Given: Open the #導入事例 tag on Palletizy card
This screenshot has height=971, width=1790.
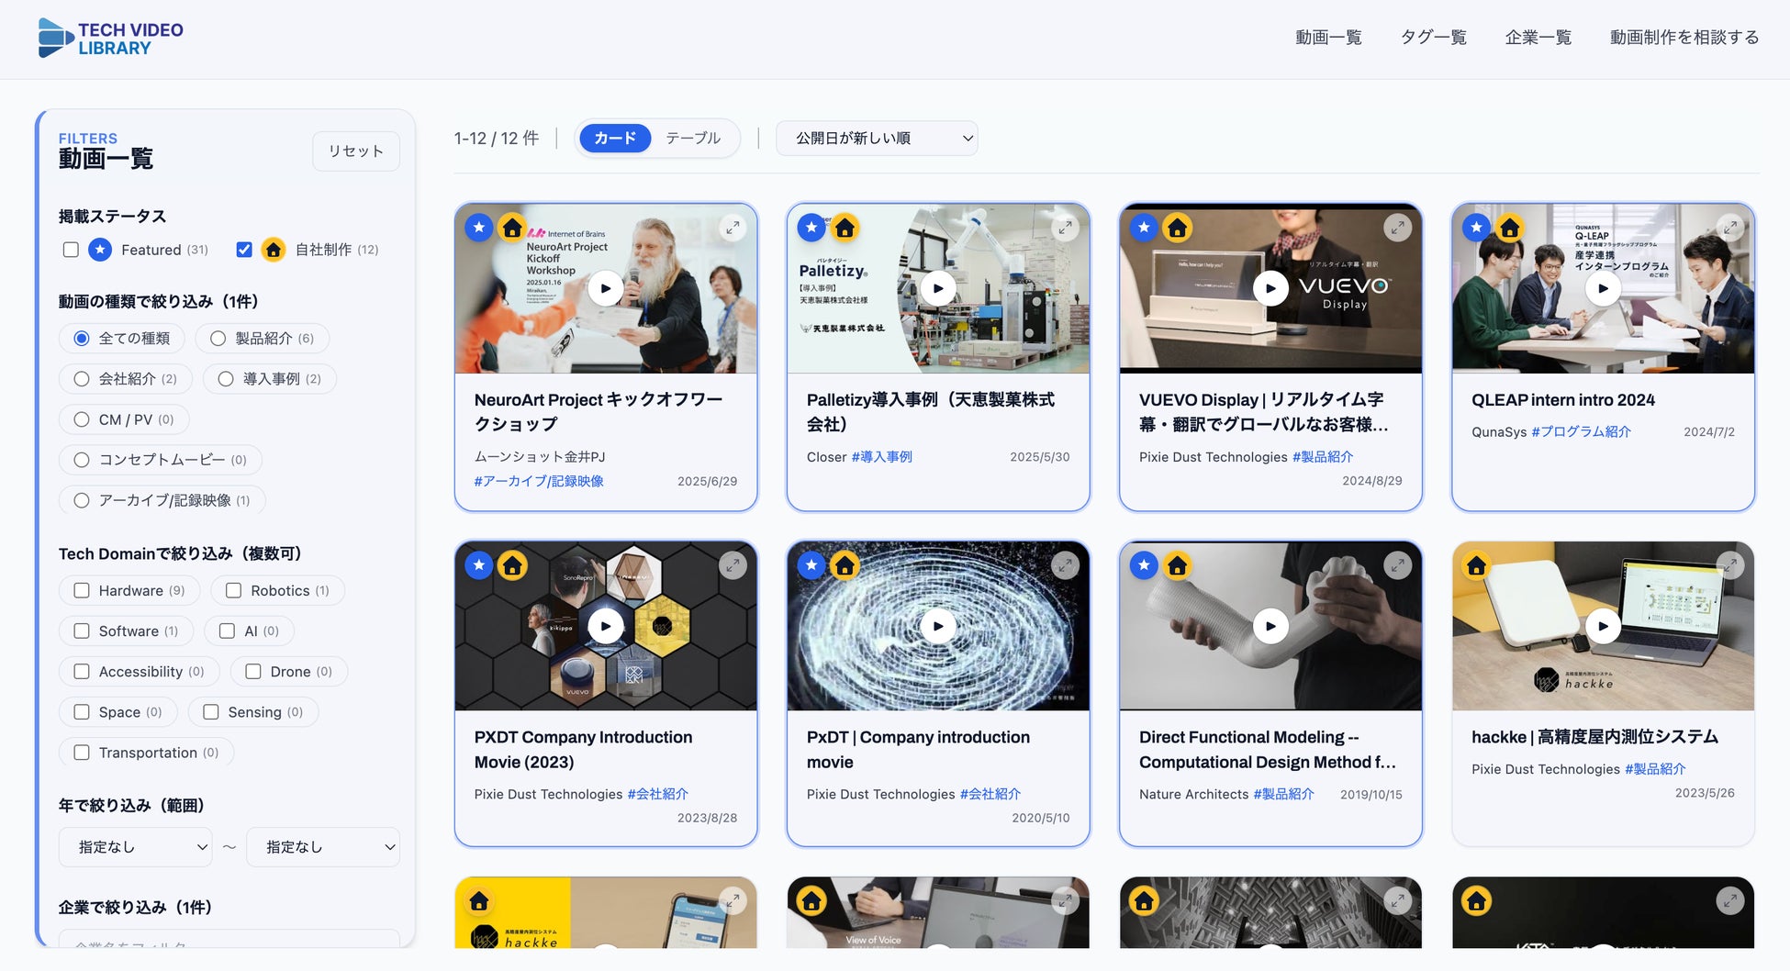Looking at the screenshot, I should click(881, 457).
